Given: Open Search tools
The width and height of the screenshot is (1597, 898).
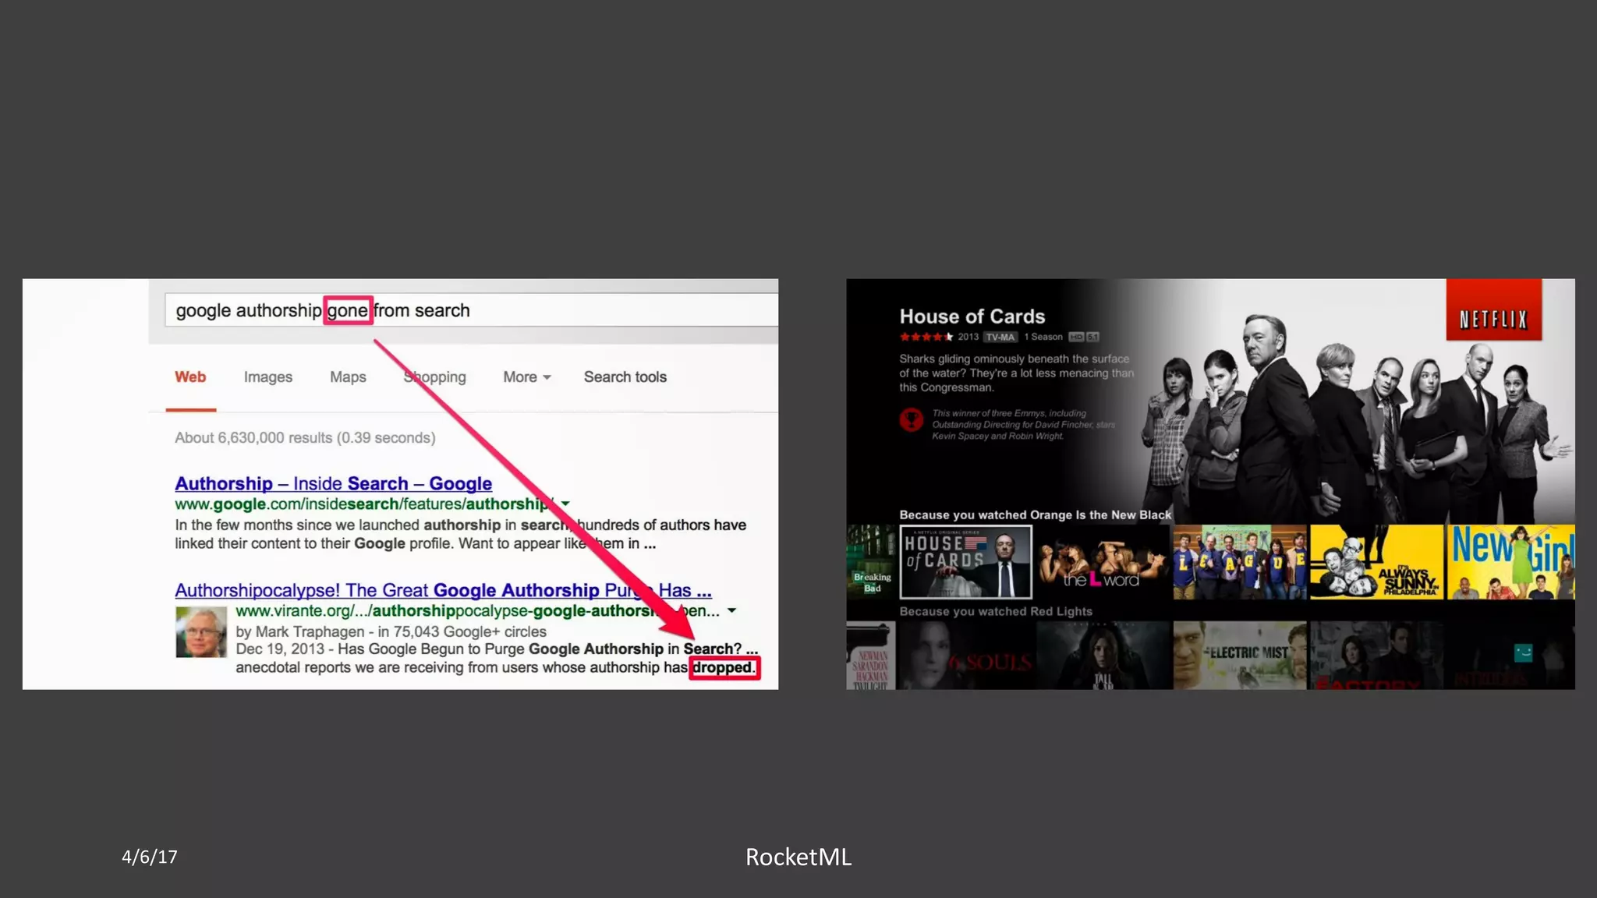Looking at the screenshot, I should 625,377.
